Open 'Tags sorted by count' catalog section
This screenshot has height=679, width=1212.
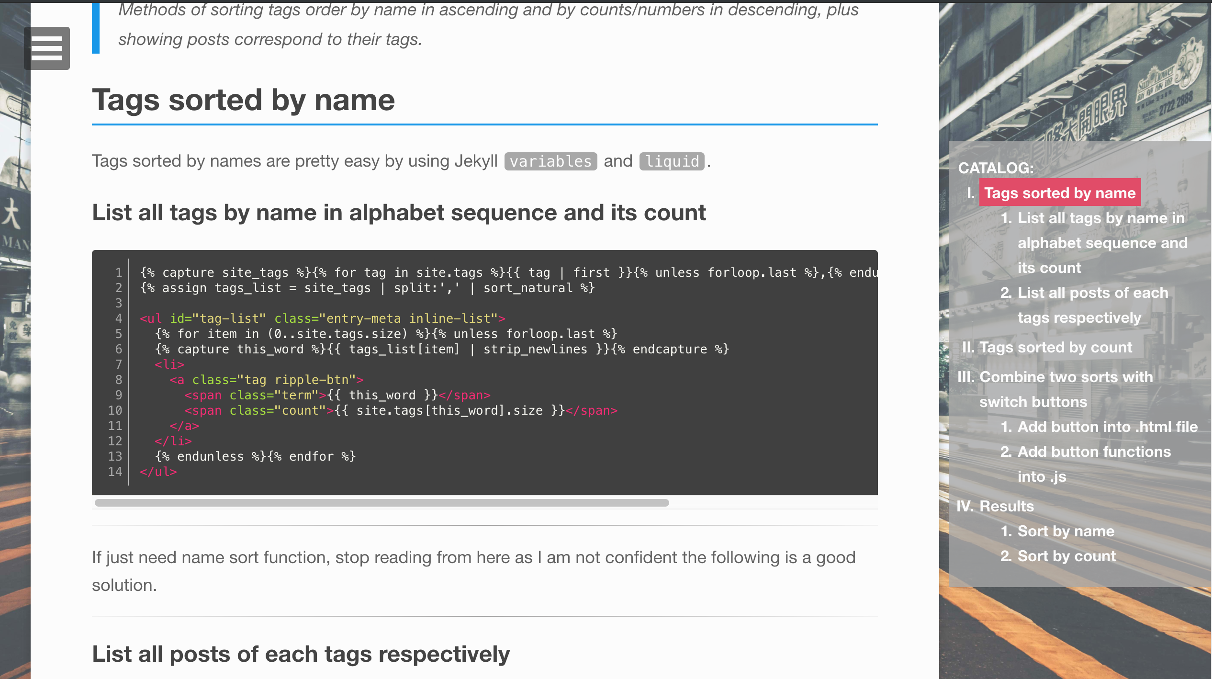[x=1055, y=347]
